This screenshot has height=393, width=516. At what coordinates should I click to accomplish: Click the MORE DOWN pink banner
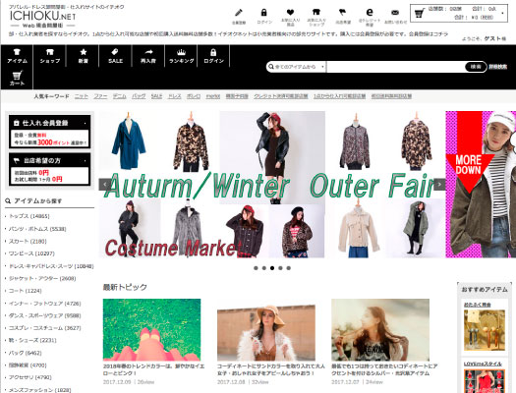[x=481, y=184]
